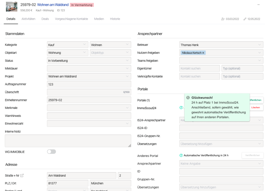Open the Kategorie Kauf dropdown
Screen dimensions: 265x191
pyautogui.click(x=68, y=45)
